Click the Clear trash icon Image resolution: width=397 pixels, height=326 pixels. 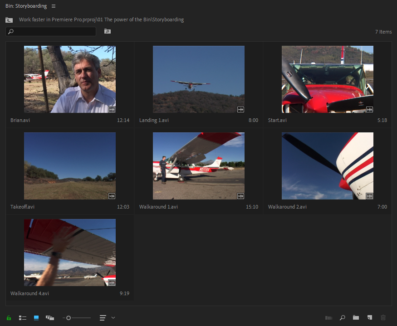tap(383, 318)
